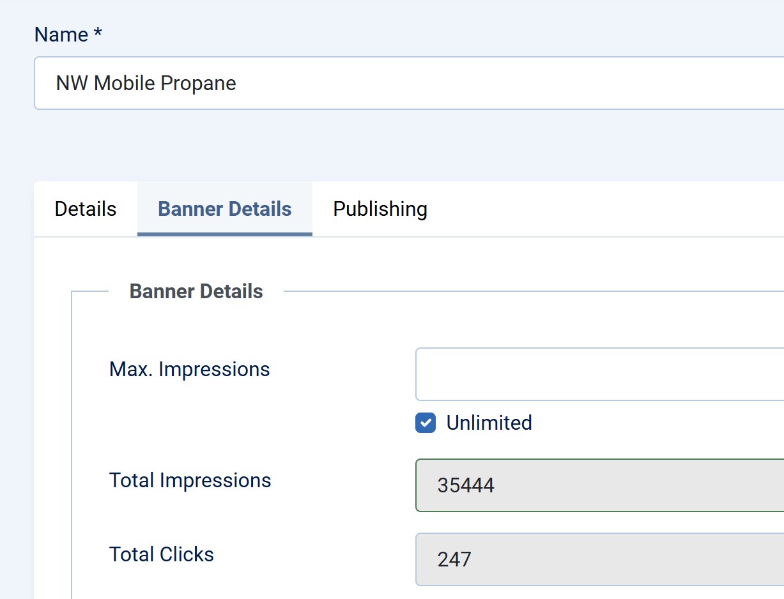Click the Banner Details fieldset heading

click(196, 291)
